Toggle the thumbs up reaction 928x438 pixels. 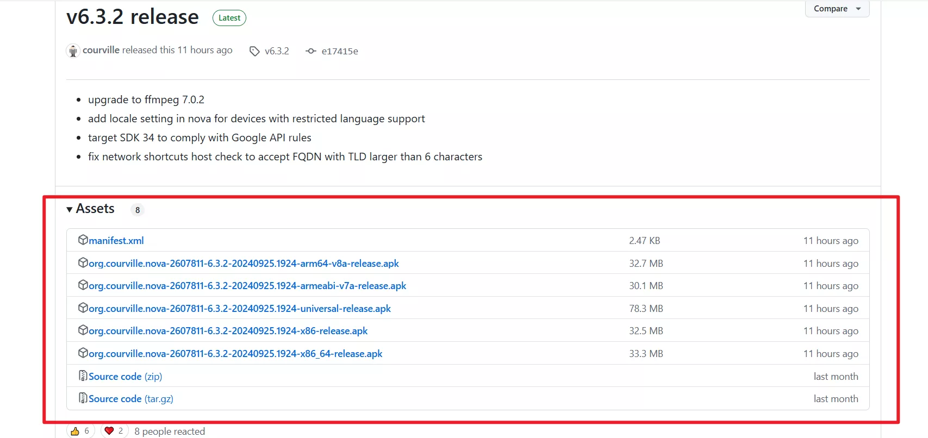click(80, 431)
